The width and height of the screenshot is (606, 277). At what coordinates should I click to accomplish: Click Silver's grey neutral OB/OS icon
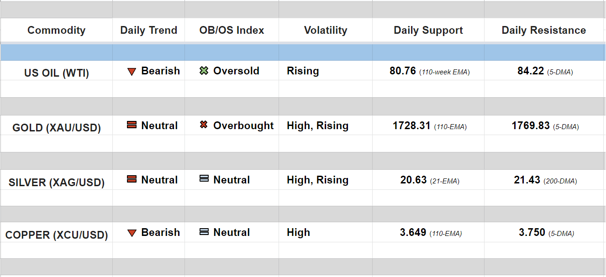coord(204,179)
